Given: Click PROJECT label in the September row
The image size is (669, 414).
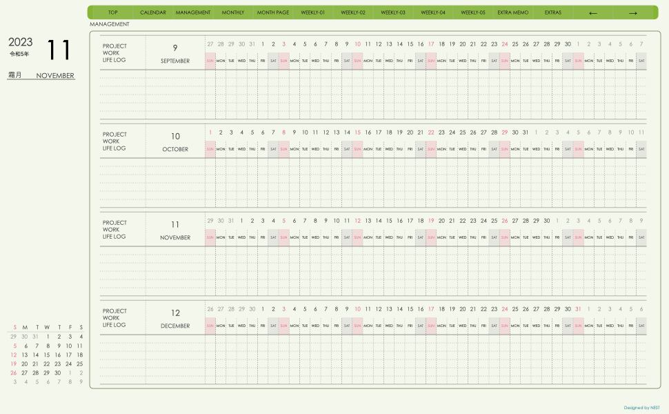Looking at the screenshot, I should 114,46.
